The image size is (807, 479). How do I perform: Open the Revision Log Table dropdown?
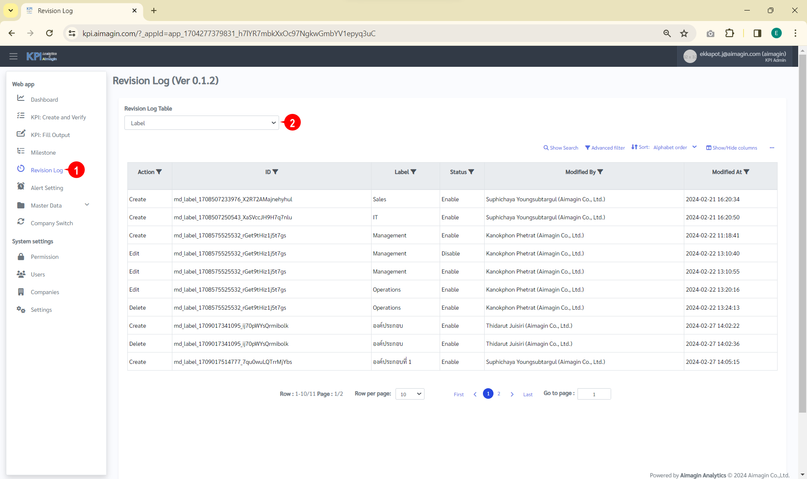tap(201, 123)
